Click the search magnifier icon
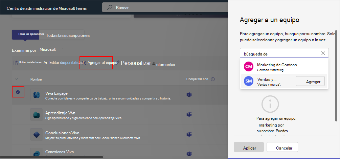Viewport: 340px width, 159px height. pos(110,7)
